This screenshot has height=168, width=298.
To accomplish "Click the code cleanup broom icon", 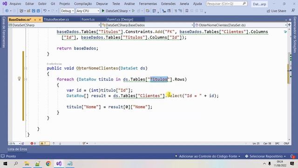I will 84,143.
